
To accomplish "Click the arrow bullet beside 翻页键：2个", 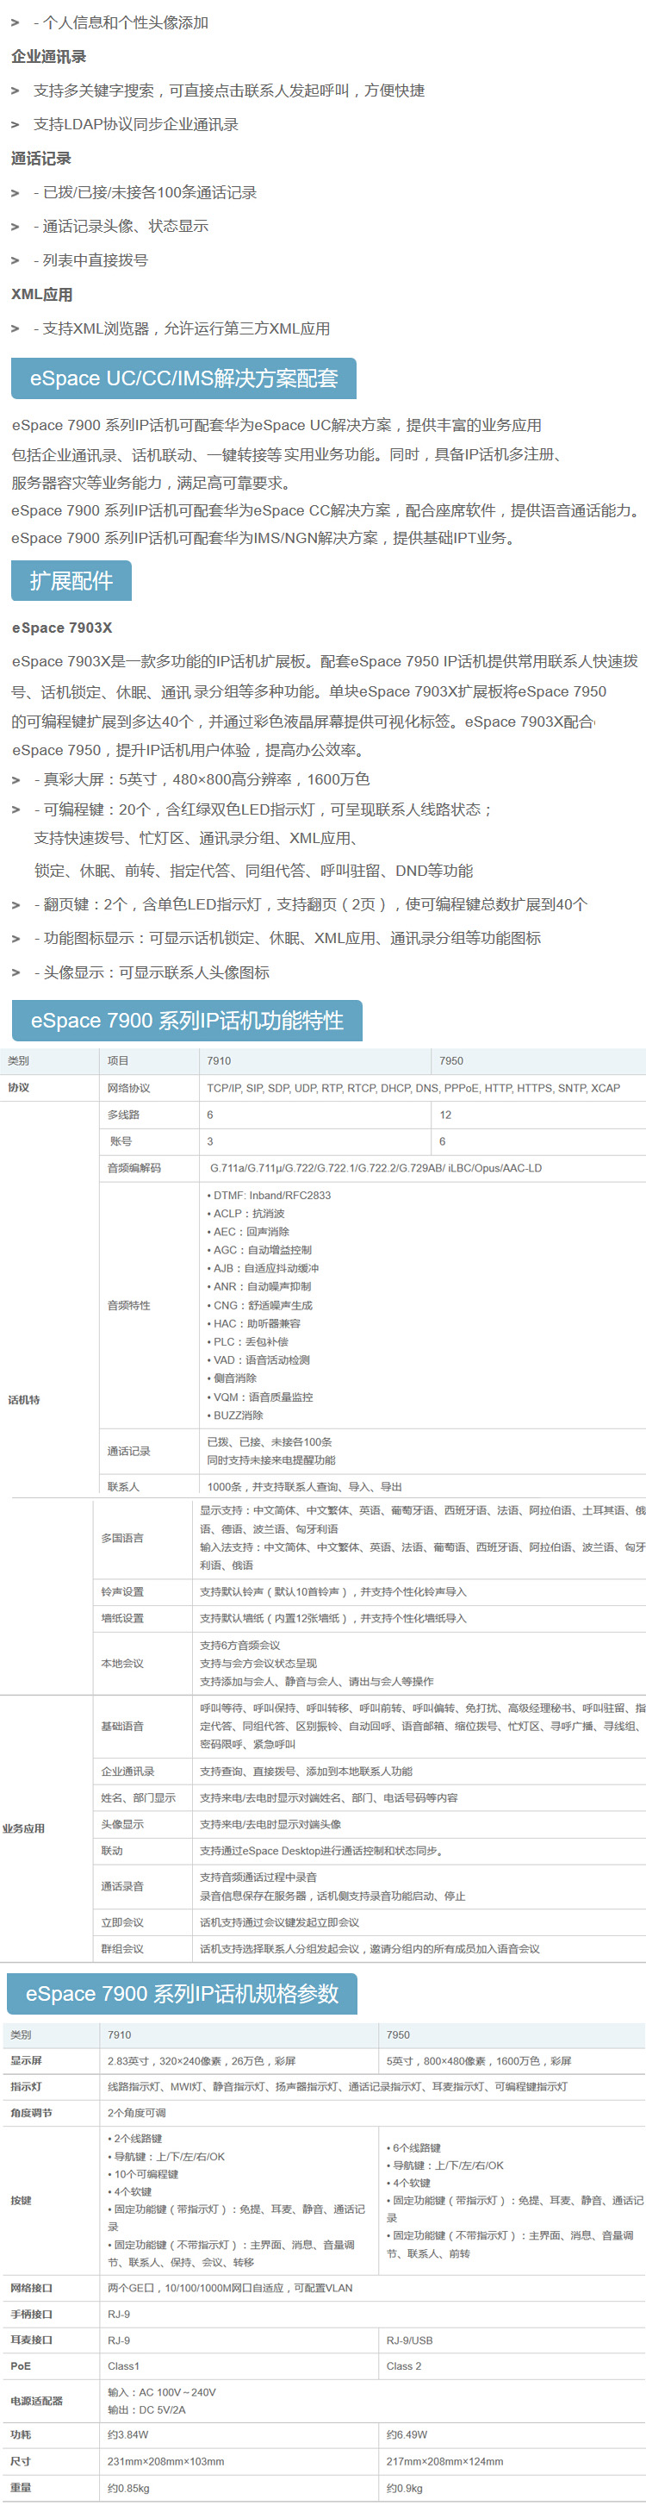I will point(15,905).
